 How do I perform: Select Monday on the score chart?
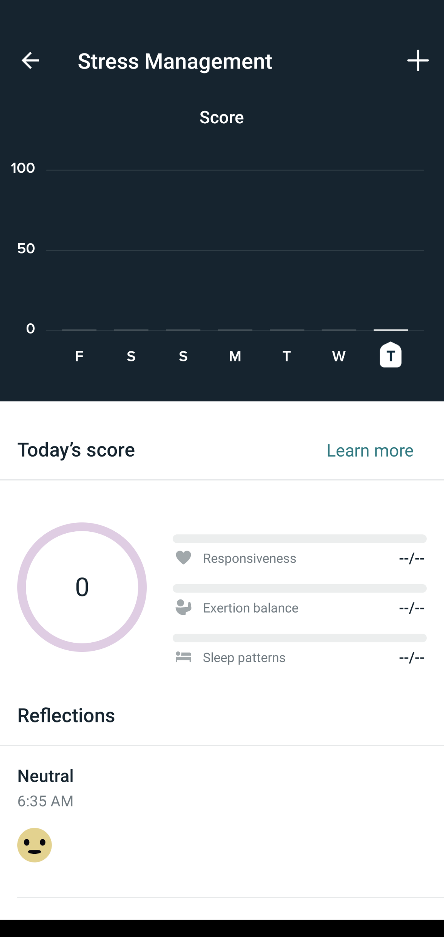tap(235, 356)
